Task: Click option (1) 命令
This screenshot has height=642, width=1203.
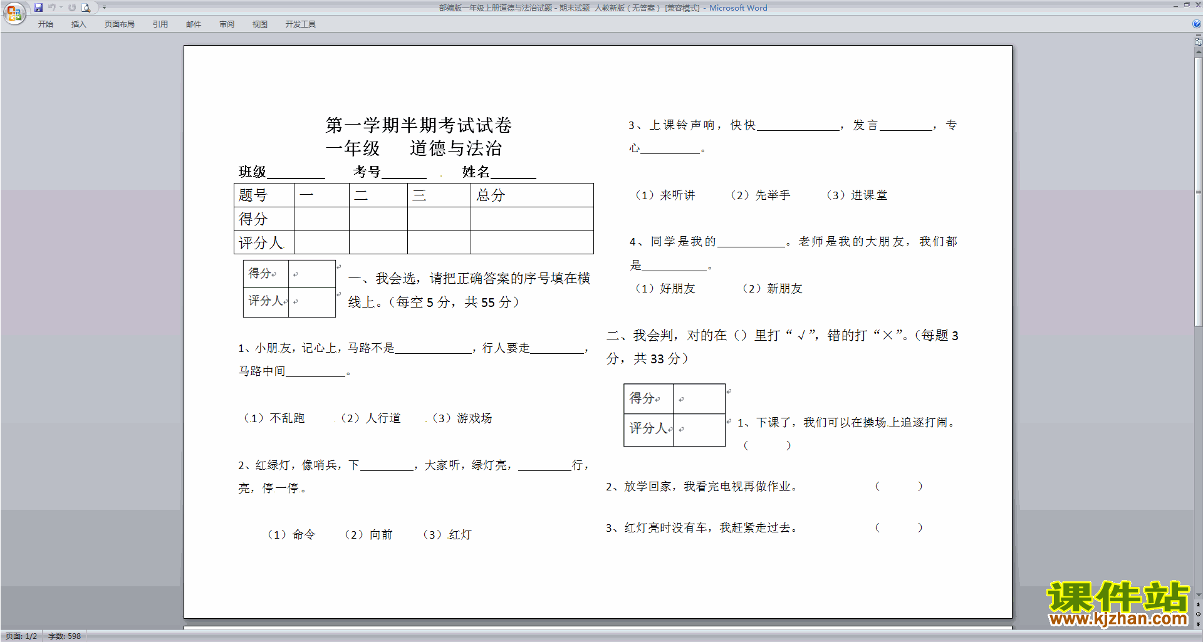Action: (x=291, y=535)
